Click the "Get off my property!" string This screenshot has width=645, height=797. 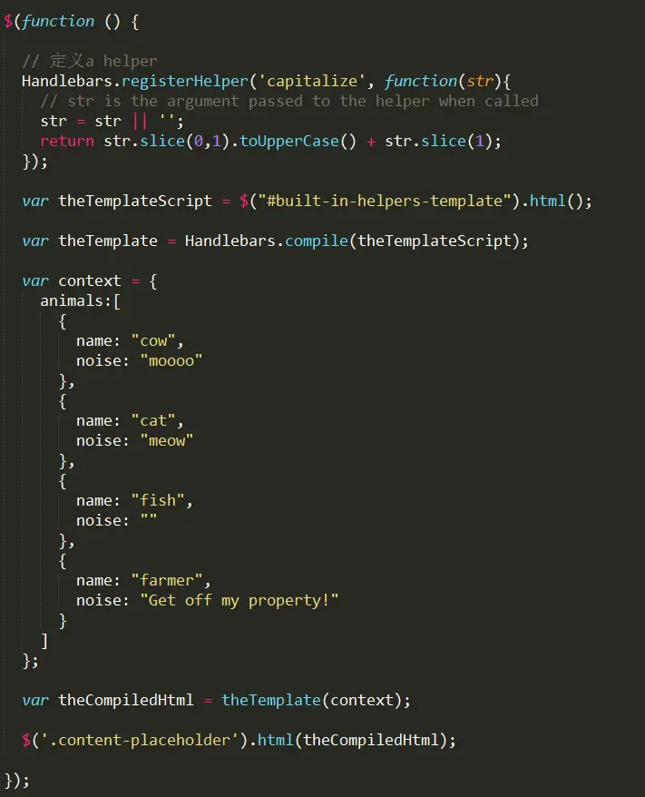tap(239, 601)
